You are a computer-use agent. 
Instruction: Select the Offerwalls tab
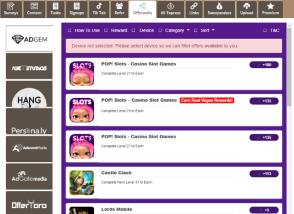(143, 9)
